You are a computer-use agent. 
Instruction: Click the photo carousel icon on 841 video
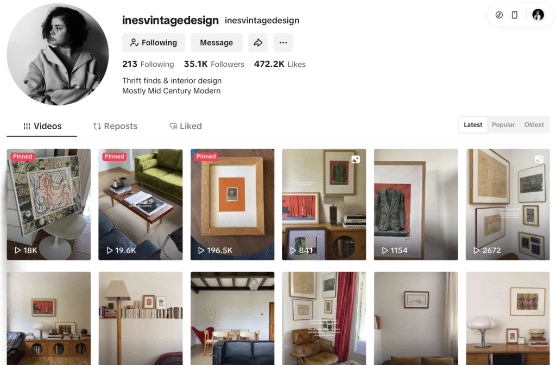tap(356, 160)
